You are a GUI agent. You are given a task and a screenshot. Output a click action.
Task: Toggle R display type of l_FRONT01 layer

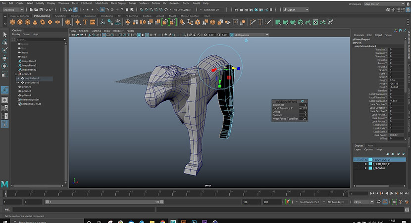pyautogui.click(x=365, y=168)
